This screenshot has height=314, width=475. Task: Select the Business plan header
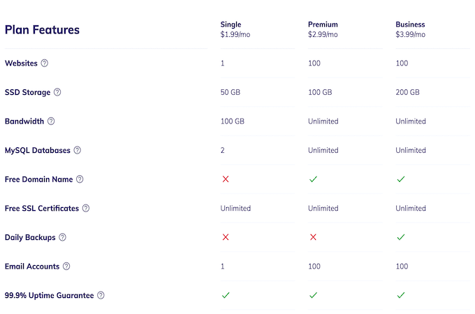point(410,29)
